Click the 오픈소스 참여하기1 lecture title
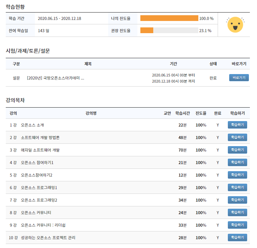The image size is (257, 248). click(37, 163)
